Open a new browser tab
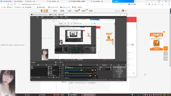Screen dimensions: 171x96 tap(136, 1)
